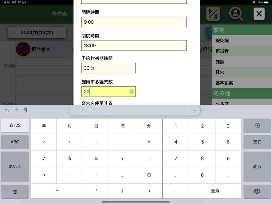272x204 pixels.
Task: Tap the globe language switch key
Action: click(x=15, y=192)
